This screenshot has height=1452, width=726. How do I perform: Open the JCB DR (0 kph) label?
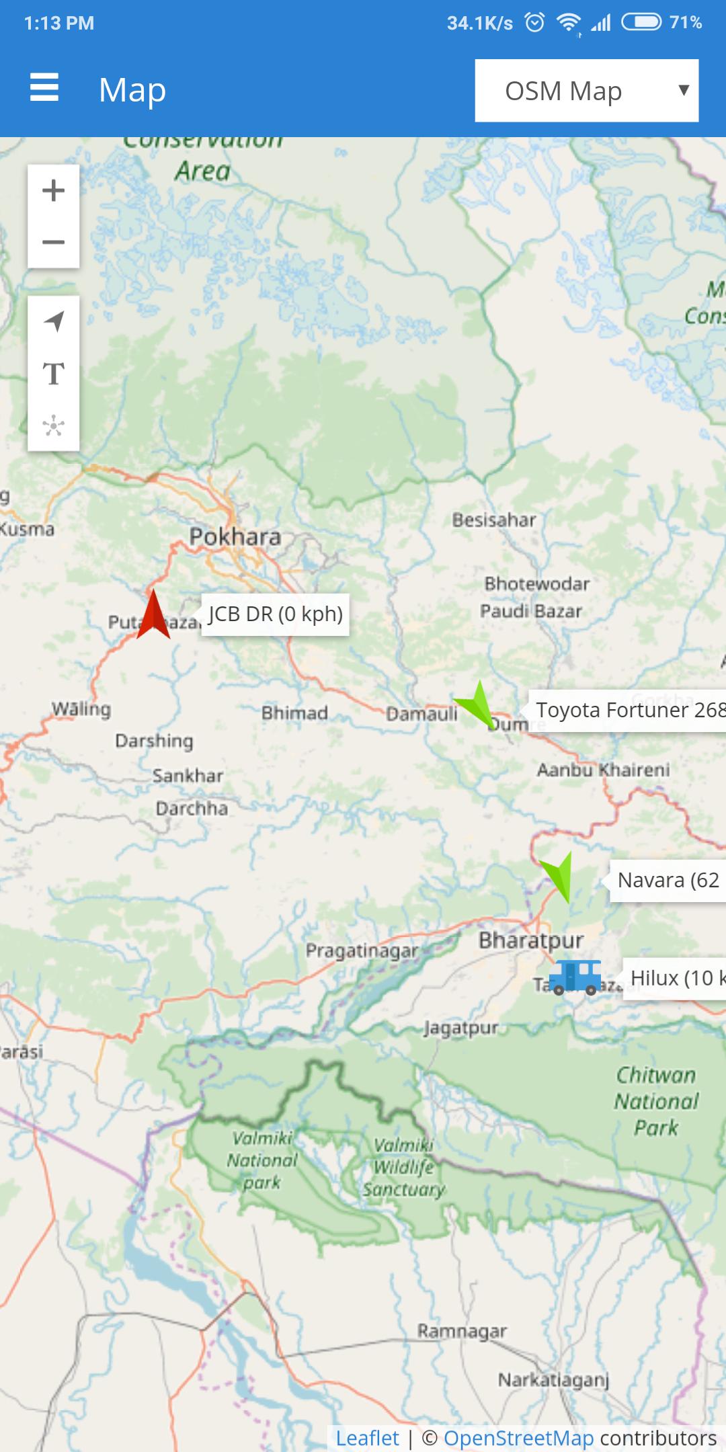pos(276,614)
